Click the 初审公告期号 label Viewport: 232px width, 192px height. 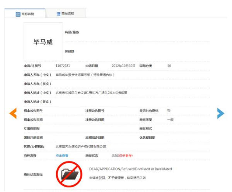coord(33,110)
